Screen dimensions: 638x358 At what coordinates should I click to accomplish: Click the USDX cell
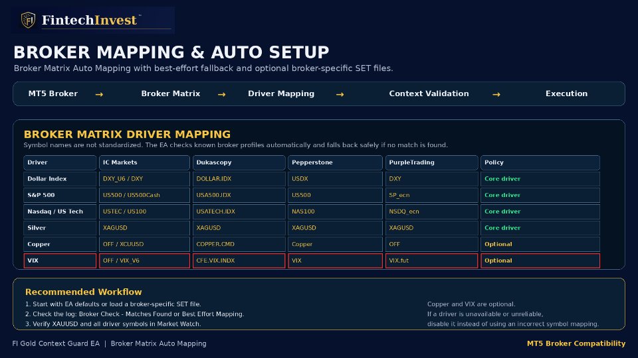pos(335,179)
